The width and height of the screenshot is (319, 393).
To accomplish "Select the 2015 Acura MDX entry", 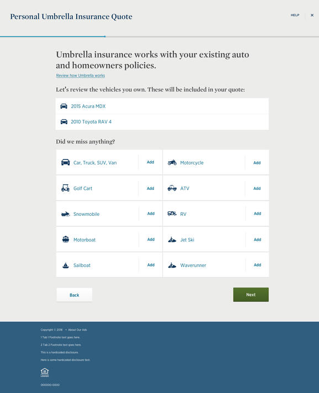I will point(162,107).
